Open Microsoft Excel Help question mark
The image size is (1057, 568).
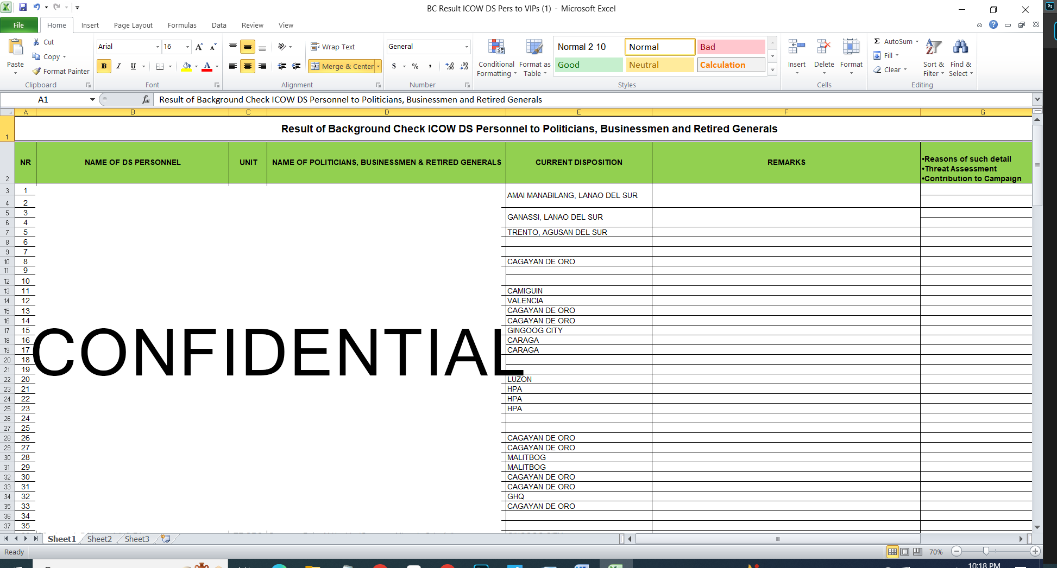click(x=993, y=24)
